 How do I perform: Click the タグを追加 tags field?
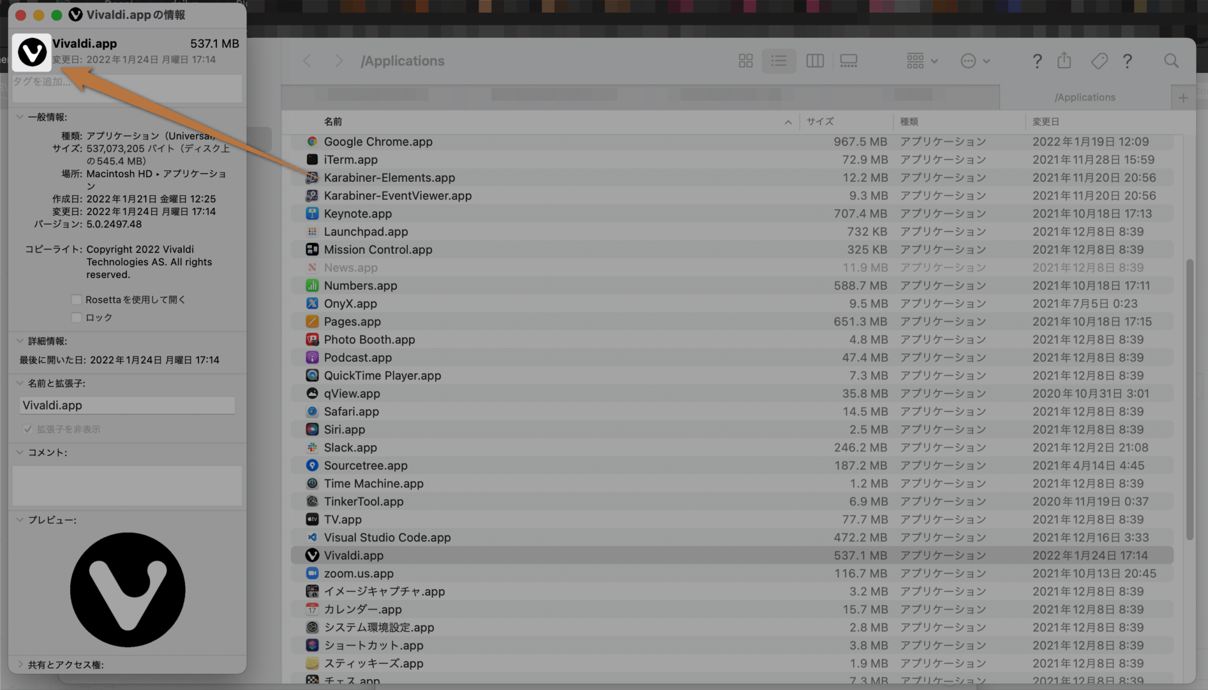click(x=127, y=88)
